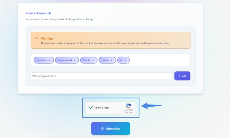Open the reCAPTCHA Terms link
Screen dimensions: 230x138
(x=131, y=112)
